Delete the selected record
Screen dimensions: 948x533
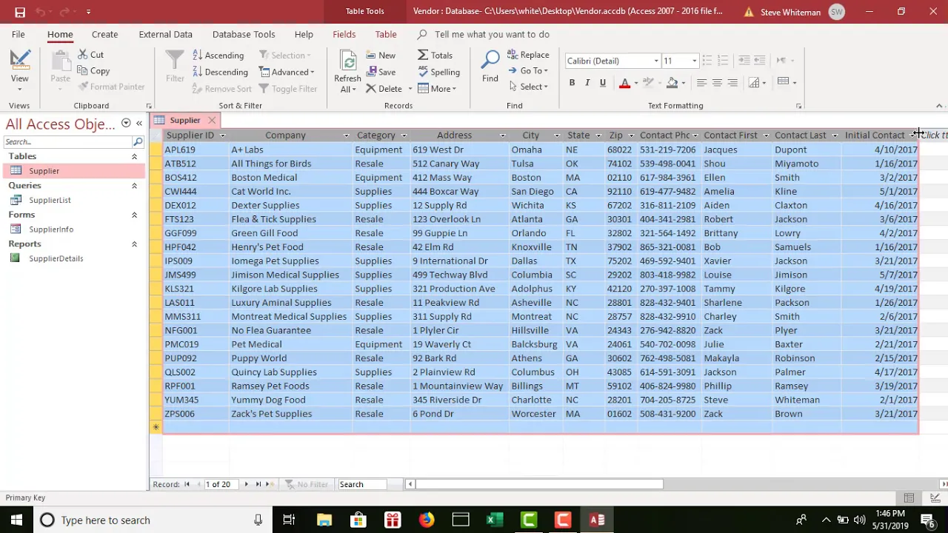[384, 89]
